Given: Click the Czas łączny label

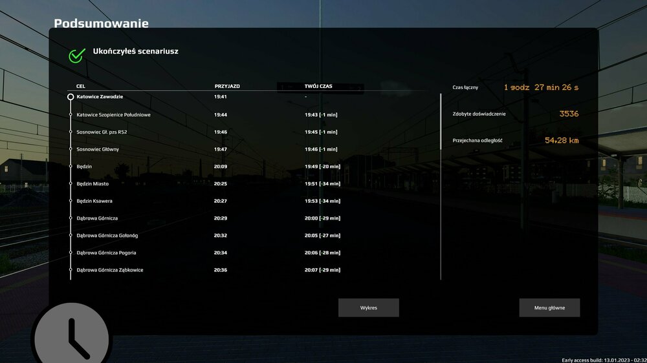Looking at the screenshot, I should (x=465, y=87).
